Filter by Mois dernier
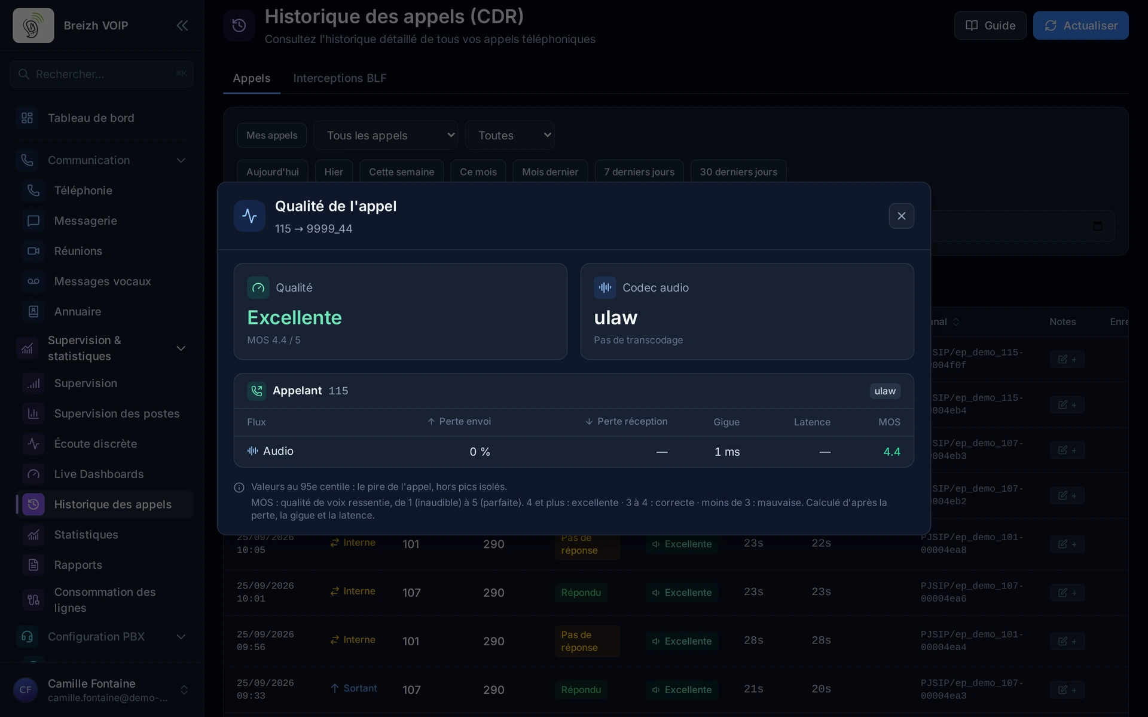 pyautogui.click(x=550, y=171)
